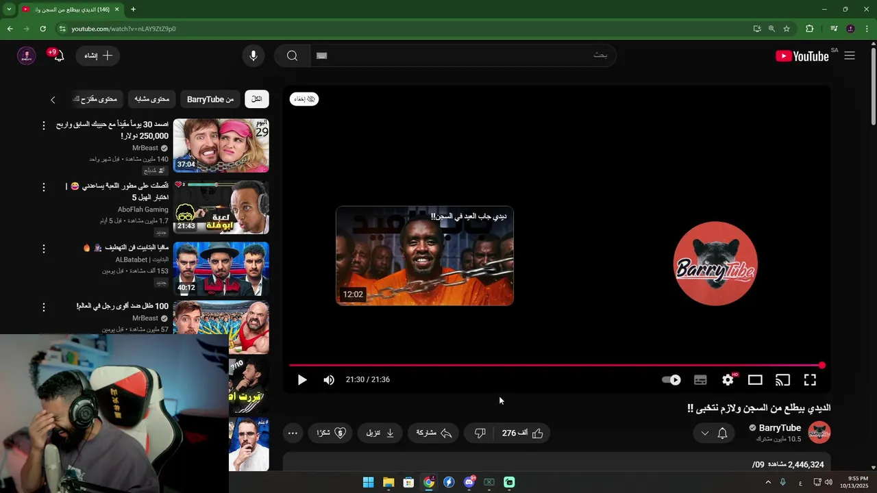Bookmark this page with the star
The height and width of the screenshot is (493, 877).
787,29
